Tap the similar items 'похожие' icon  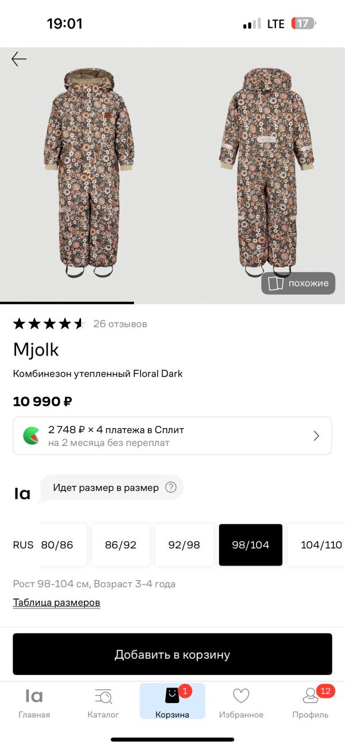tap(277, 284)
